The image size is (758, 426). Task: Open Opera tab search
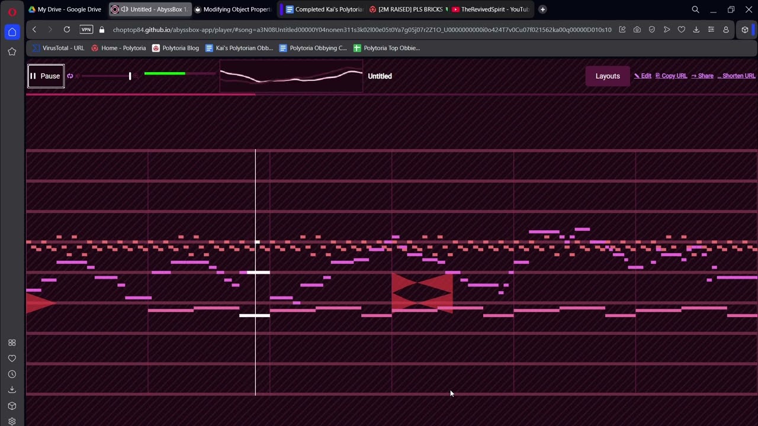click(695, 9)
